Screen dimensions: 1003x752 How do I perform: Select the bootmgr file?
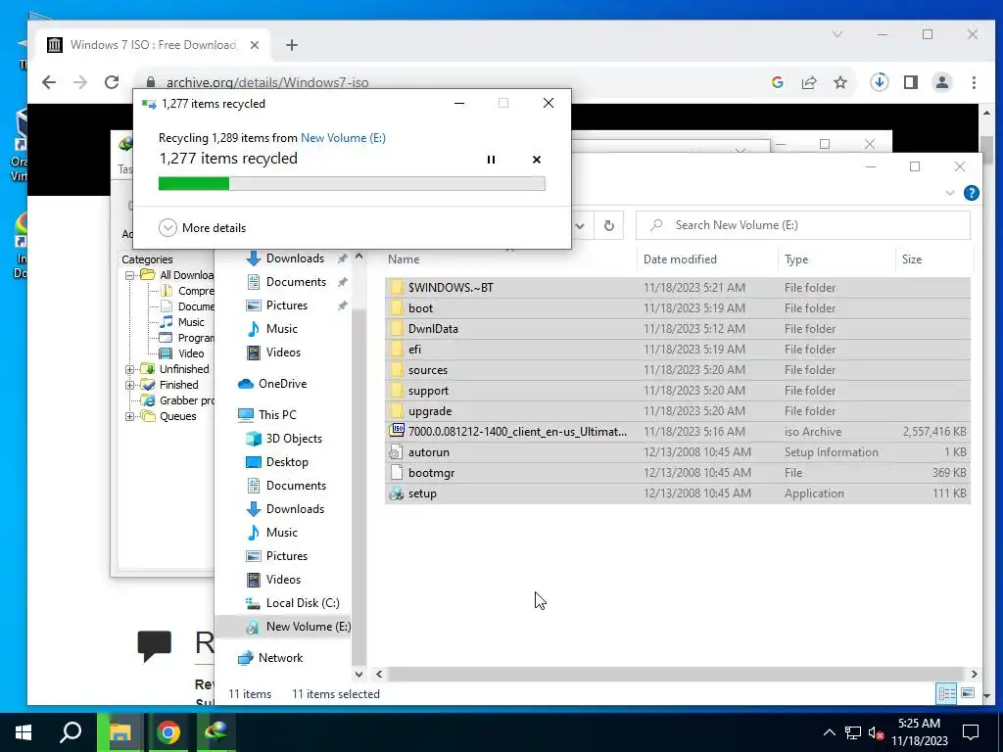[x=678, y=473]
